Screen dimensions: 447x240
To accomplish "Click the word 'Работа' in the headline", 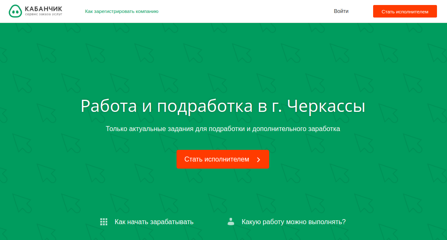I will 109,106.
